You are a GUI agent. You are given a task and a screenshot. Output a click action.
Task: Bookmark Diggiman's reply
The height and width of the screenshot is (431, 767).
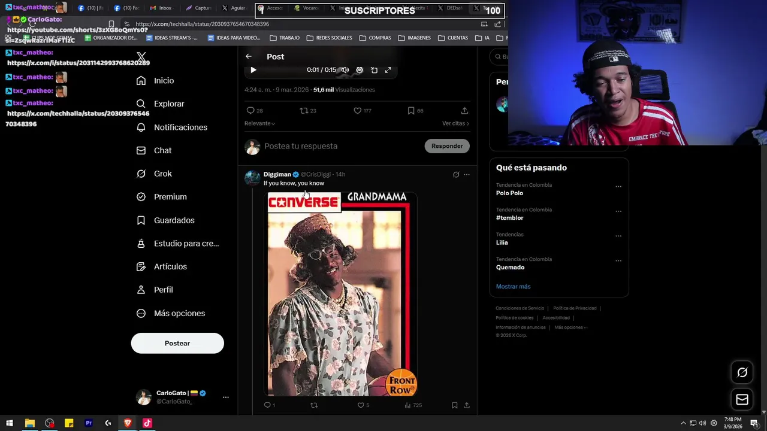[x=455, y=405]
